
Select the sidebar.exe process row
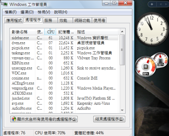[x=64, y=38]
